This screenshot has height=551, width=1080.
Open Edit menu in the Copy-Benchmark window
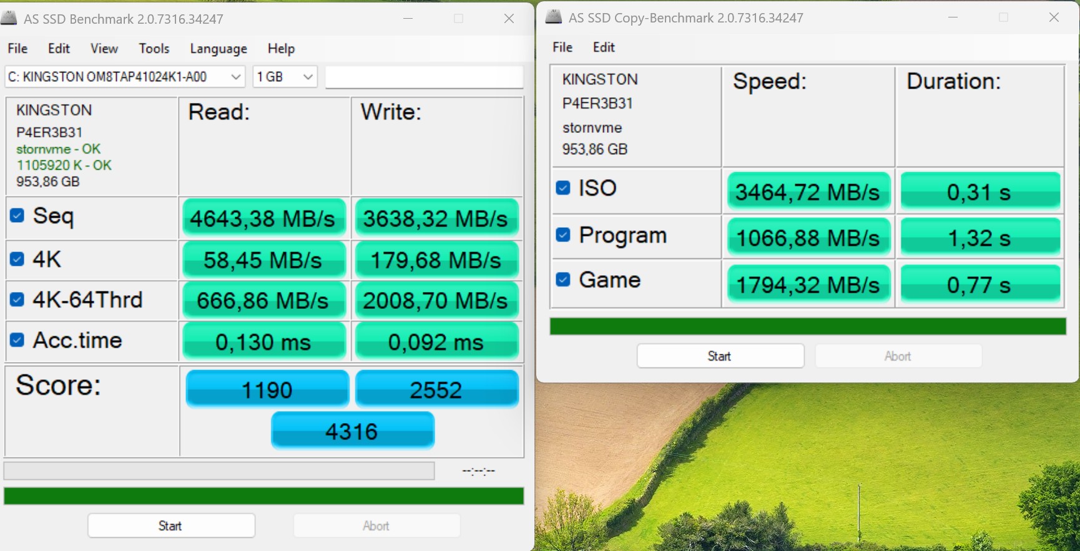tap(603, 47)
